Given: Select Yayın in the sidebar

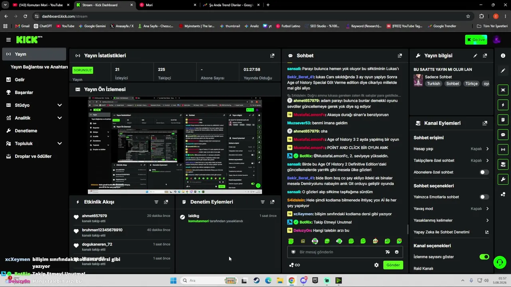Looking at the screenshot, I should click(34, 54).
